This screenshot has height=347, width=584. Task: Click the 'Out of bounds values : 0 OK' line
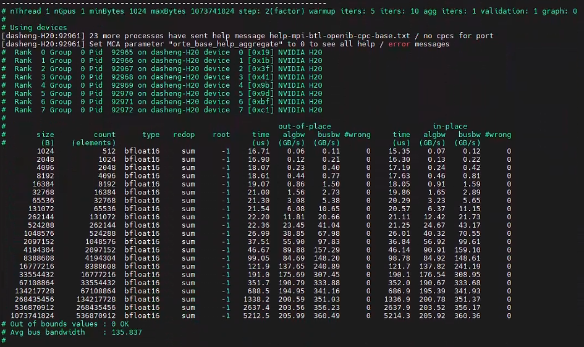point(65,324)
